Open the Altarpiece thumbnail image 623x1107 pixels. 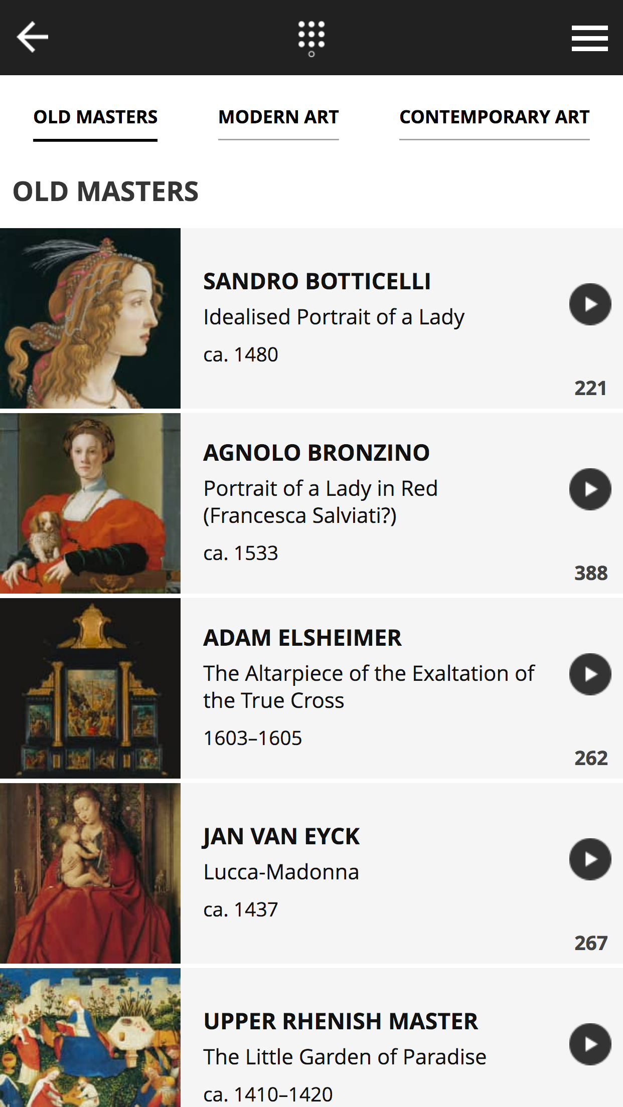point(90,688)
